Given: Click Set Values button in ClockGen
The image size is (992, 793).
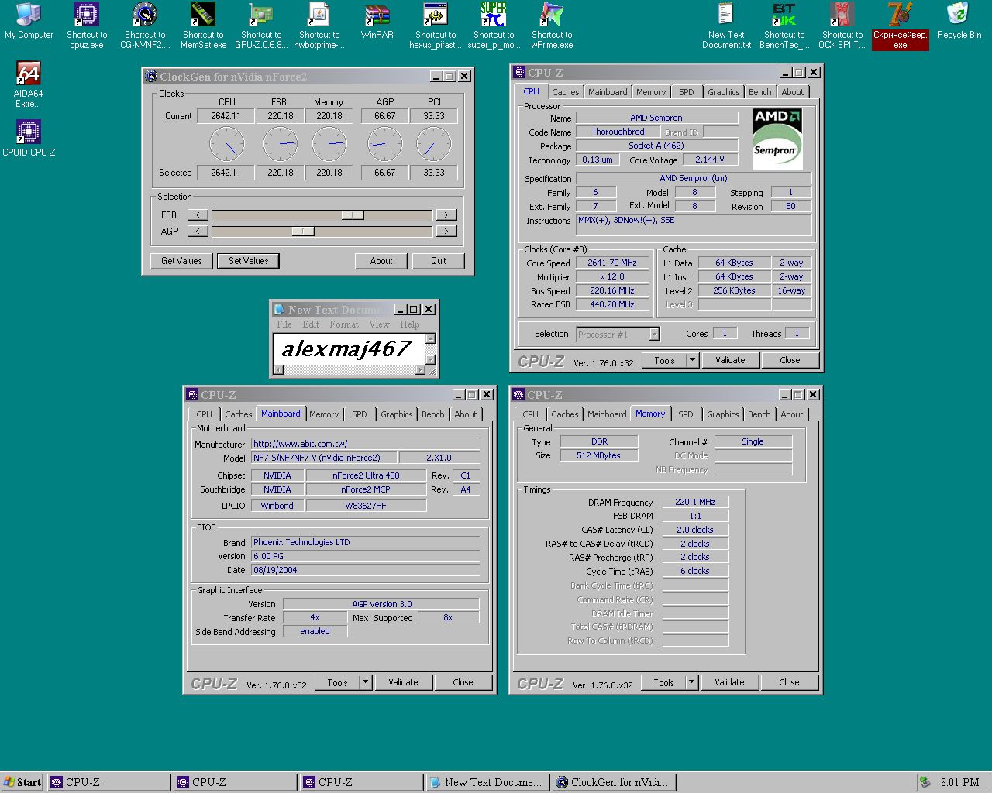Looking at the screenshot, I should click(x=249, y=261).
